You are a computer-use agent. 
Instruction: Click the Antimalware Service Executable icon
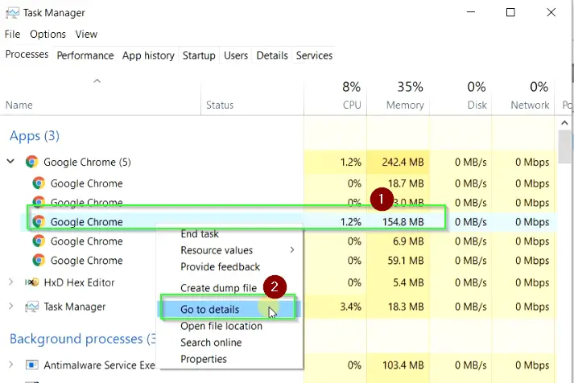(32, 364)
